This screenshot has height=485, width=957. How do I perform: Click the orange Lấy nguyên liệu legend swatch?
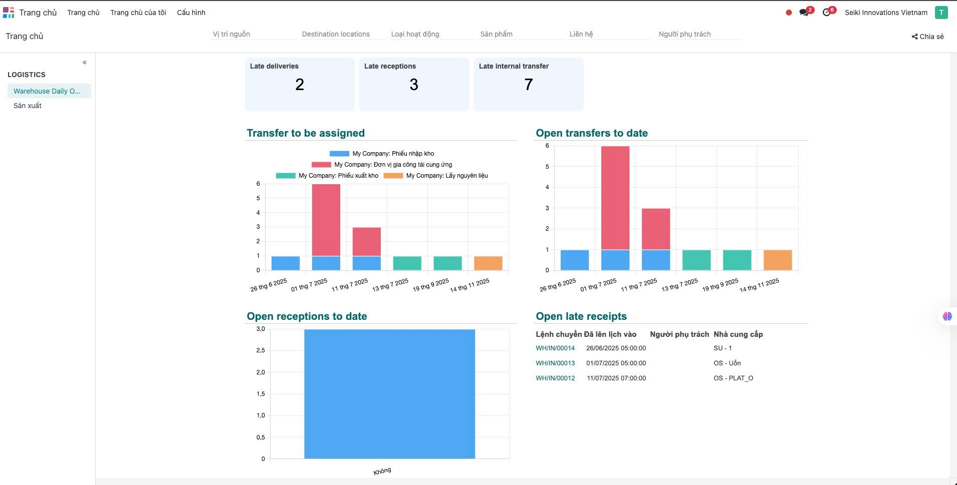click(x=393, y=176)
